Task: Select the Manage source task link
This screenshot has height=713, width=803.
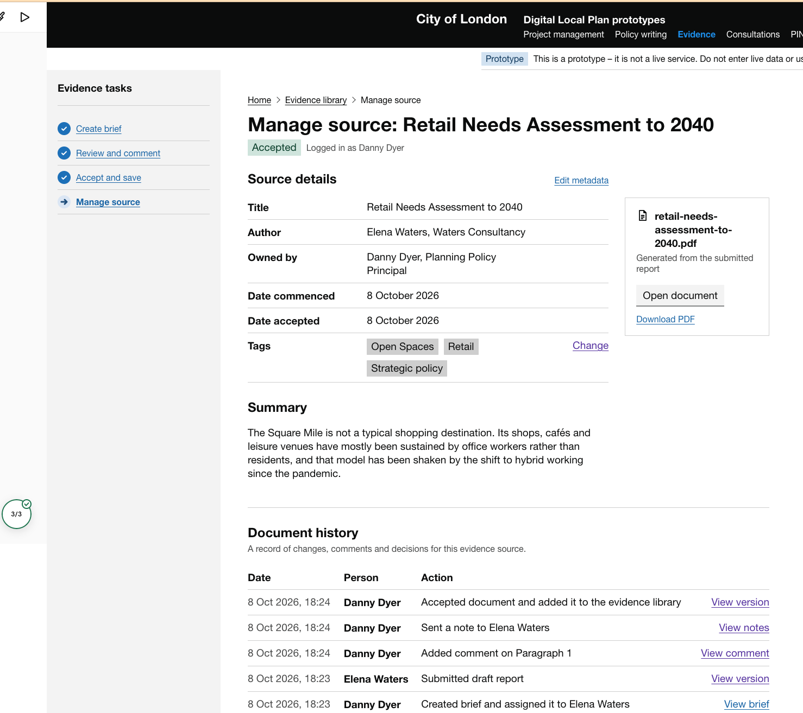Action: point(108,202)
